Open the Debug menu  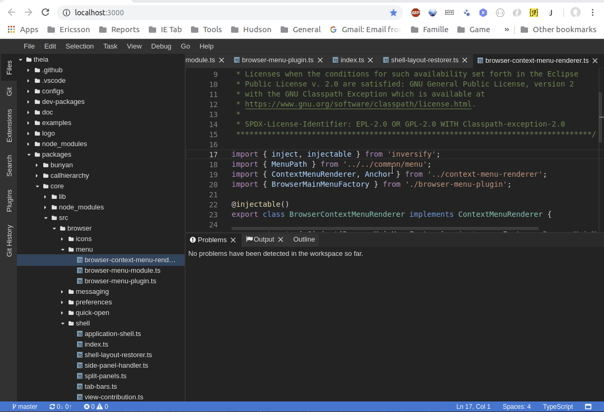(161, 46)
